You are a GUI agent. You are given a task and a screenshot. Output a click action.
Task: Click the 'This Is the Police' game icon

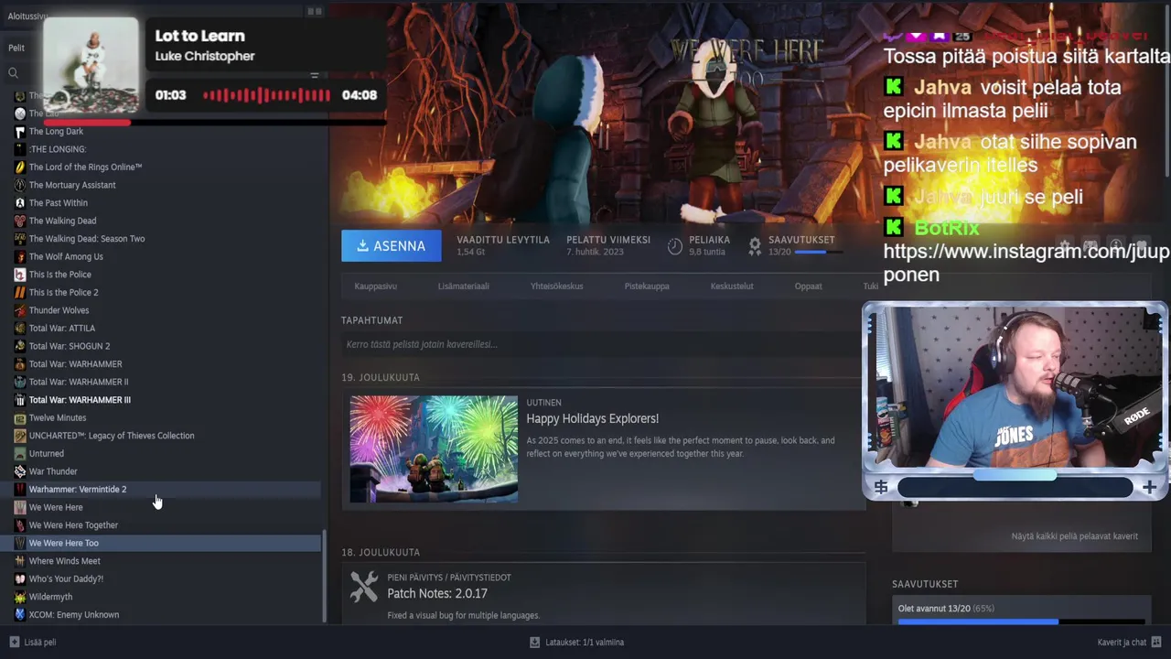(20, 275)
